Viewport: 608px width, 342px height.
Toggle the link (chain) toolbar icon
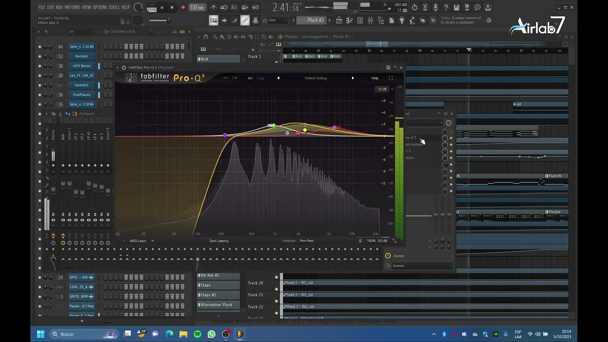pos(245,20)
